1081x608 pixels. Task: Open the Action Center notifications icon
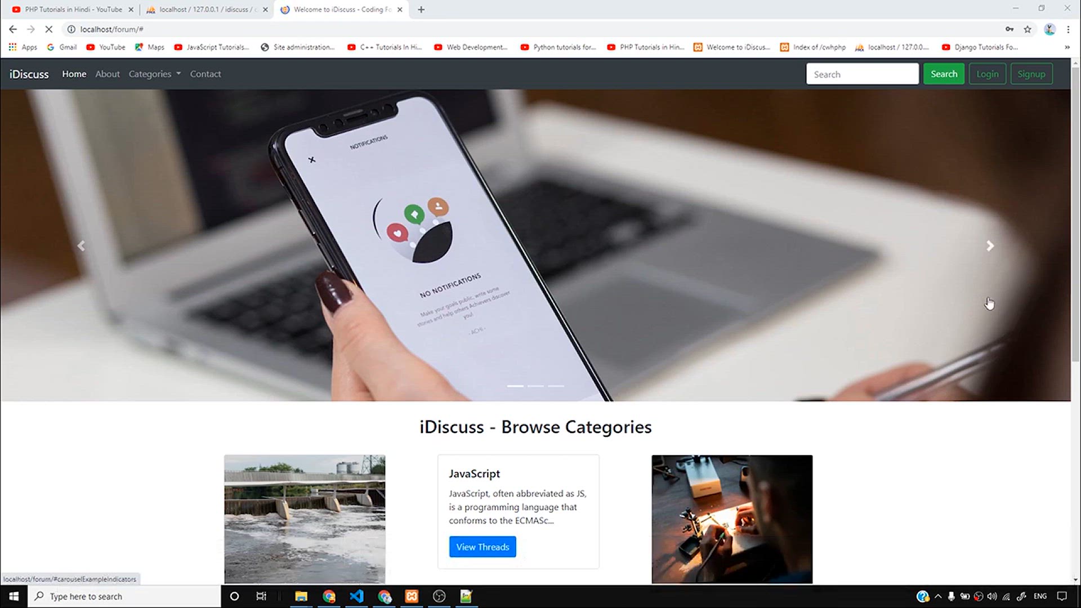tap(1062, 596)
